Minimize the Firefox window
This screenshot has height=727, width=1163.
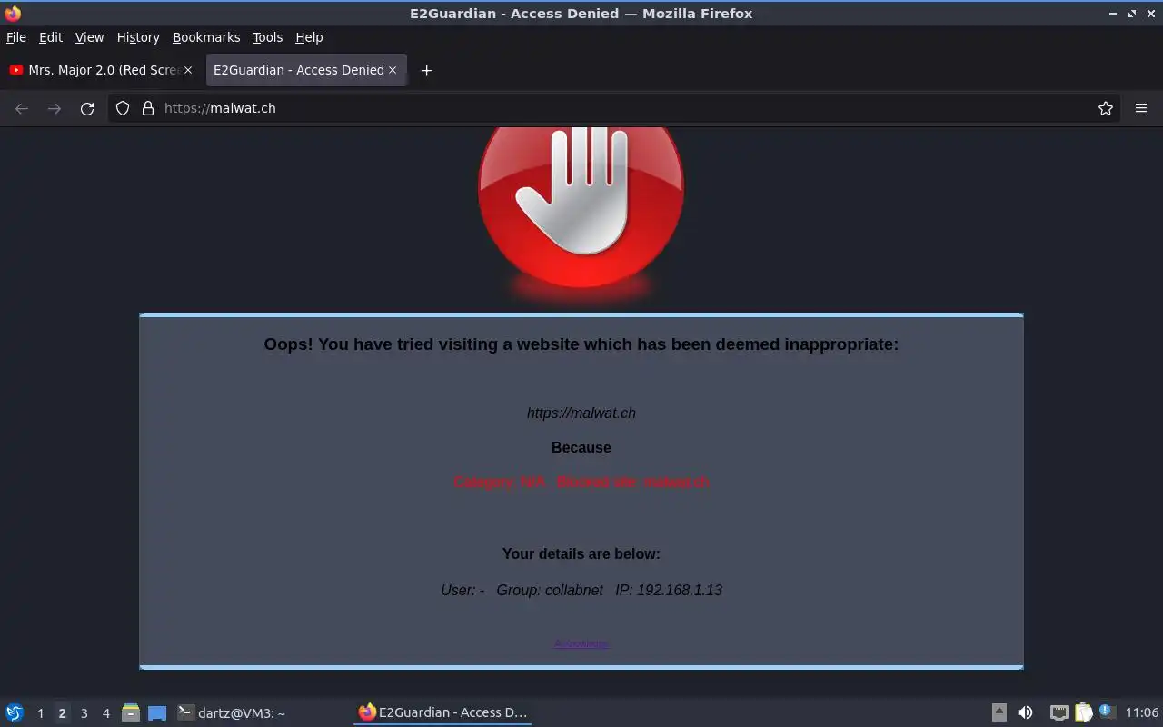point(1114,14)
